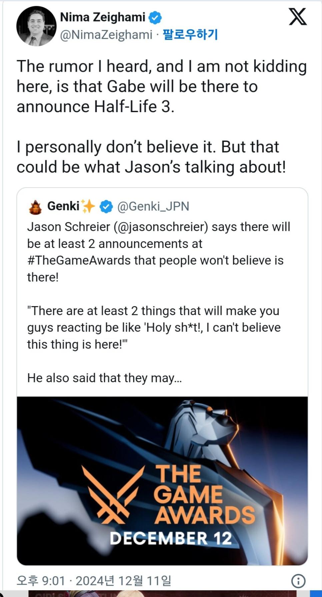Open the @NimaZeighami handle
This screenshot has height=597, width=322.
tap(106, 35)
